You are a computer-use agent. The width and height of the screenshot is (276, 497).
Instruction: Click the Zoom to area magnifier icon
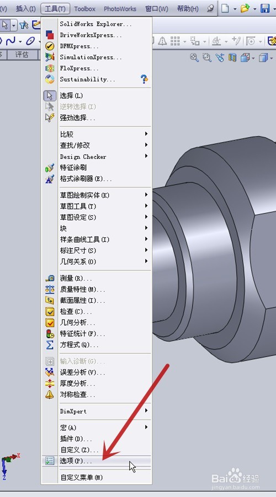point(207,58)
